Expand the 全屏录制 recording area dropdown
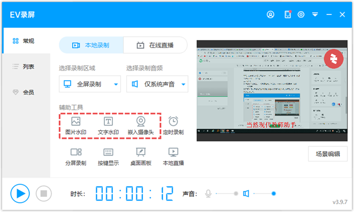354x212 pixels. [x=90, y=84]
